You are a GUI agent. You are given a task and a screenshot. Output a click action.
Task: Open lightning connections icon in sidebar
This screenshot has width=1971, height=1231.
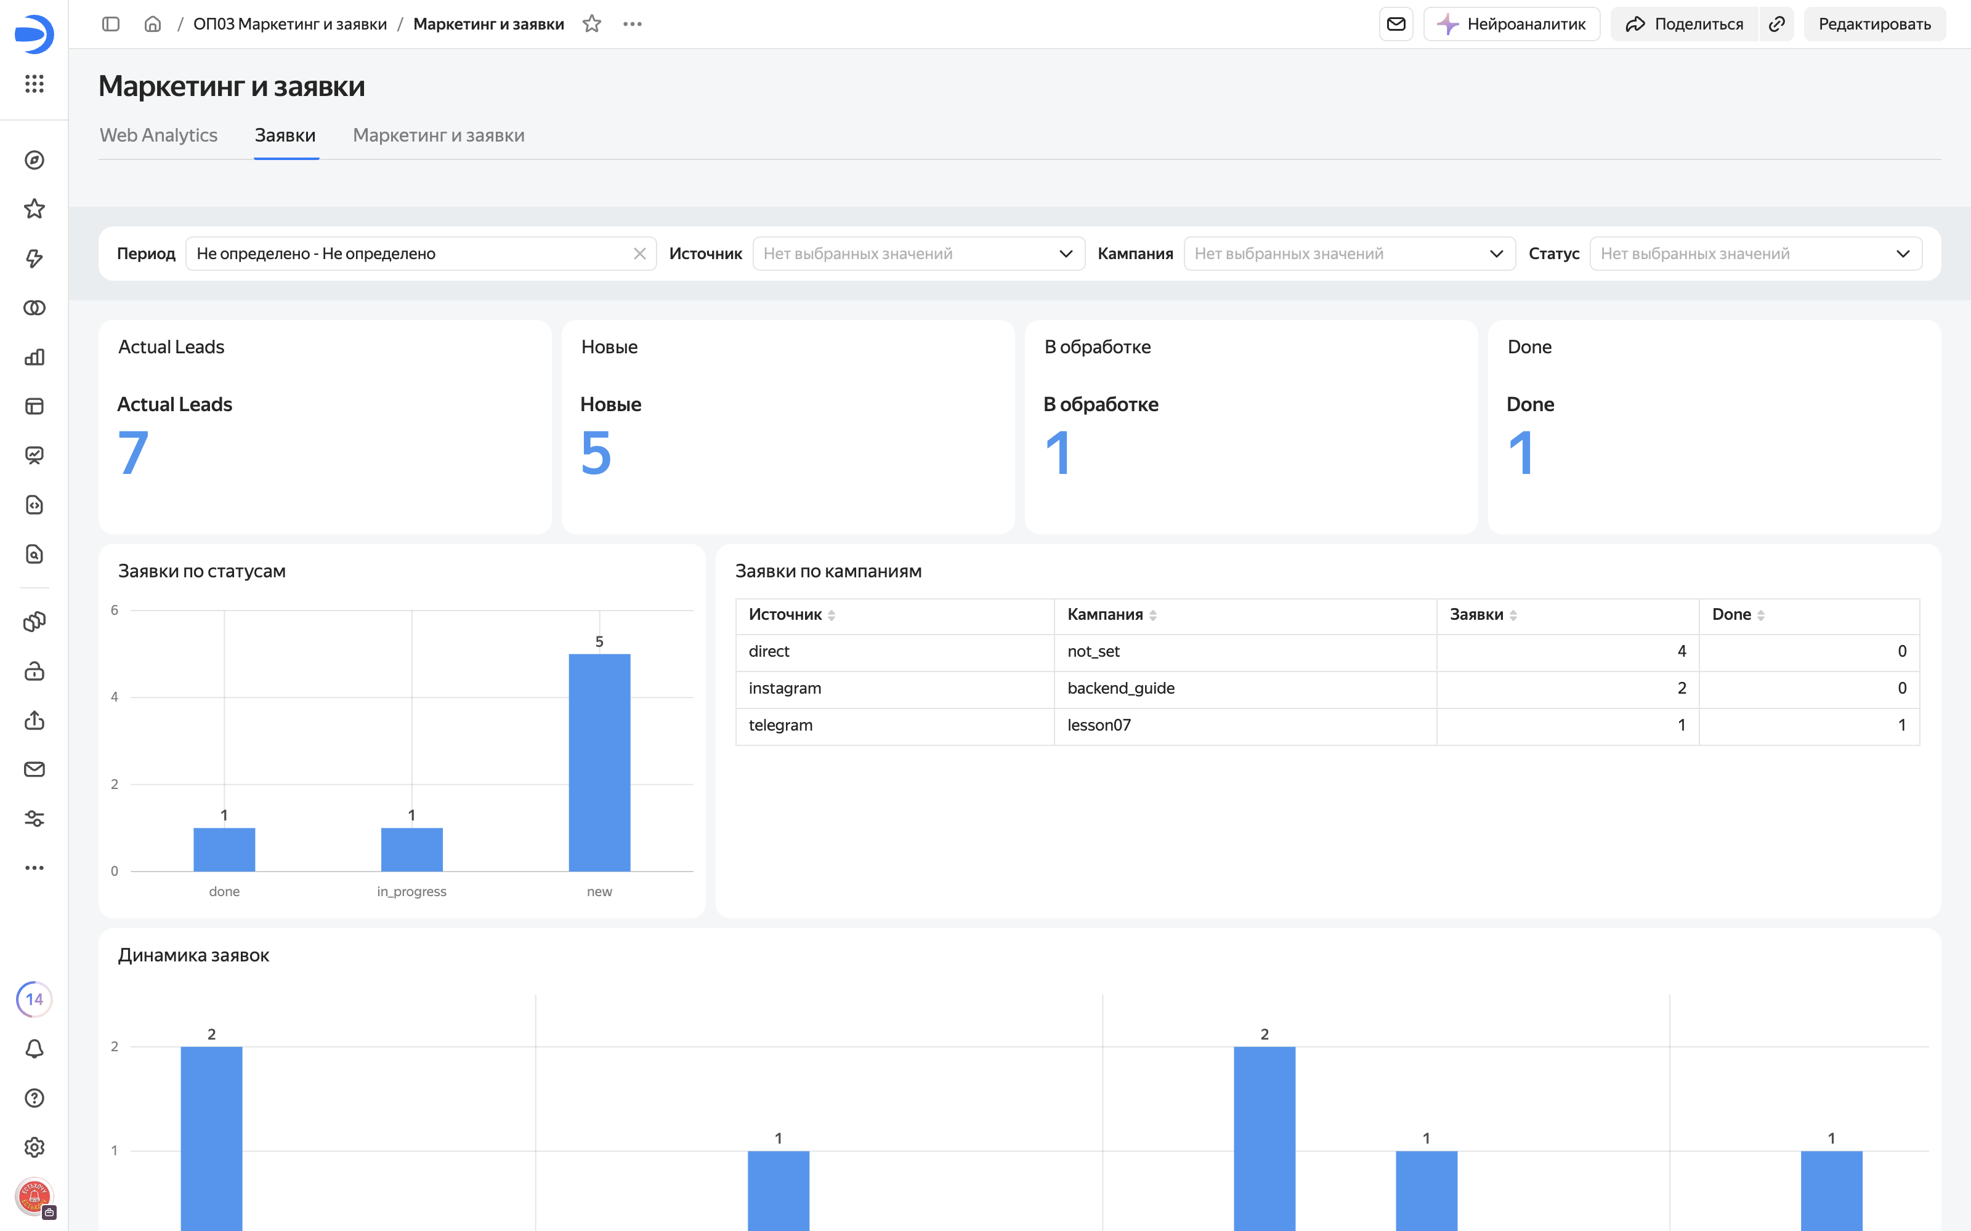(x=34, y=259)
